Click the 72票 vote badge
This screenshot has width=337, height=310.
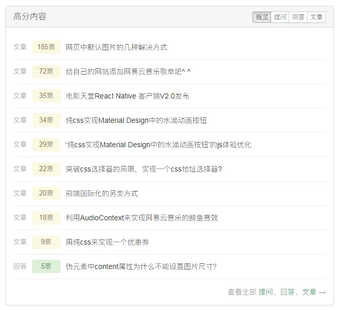[x=46, y=72]
